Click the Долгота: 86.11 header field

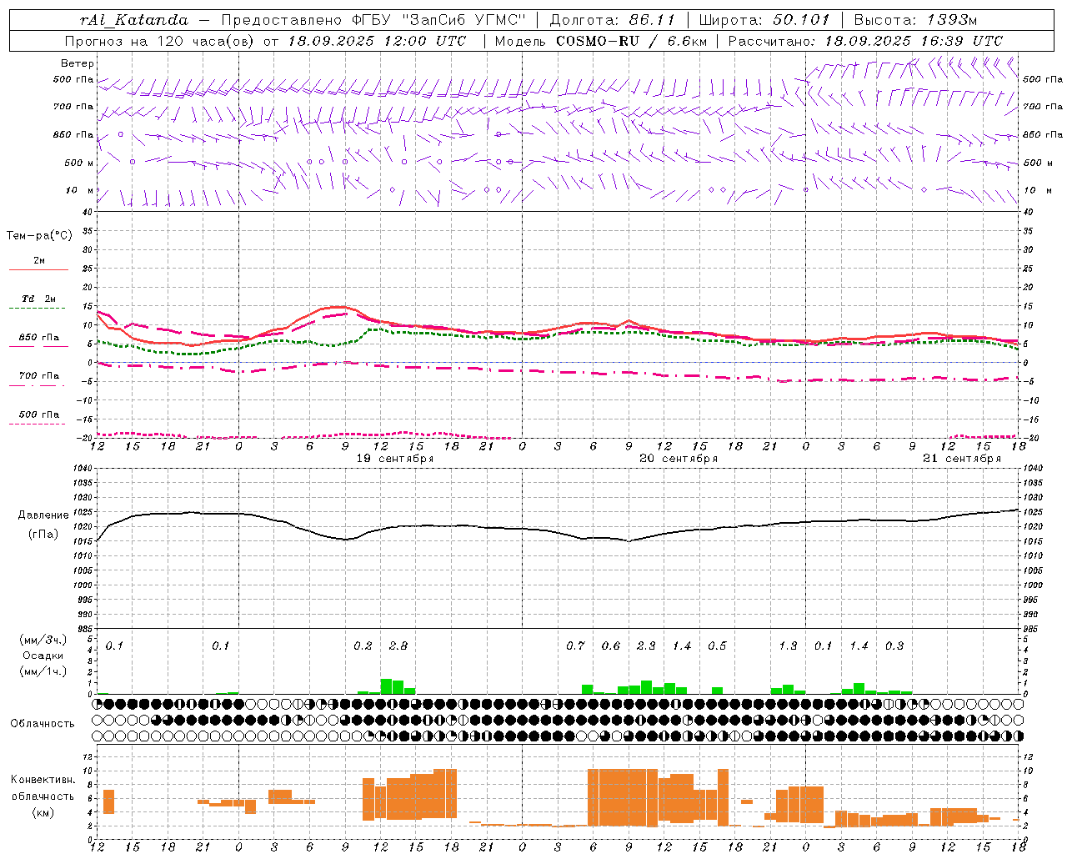[613, 20]
